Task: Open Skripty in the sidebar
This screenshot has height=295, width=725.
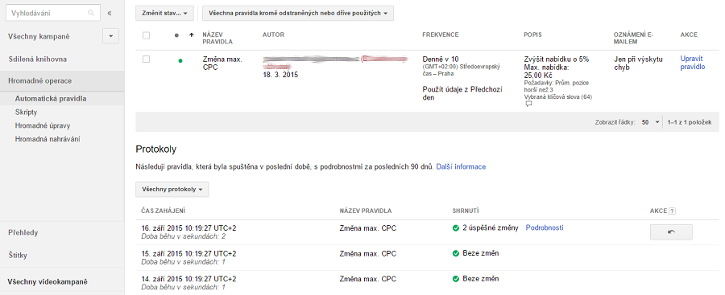Action: [27, 113]
